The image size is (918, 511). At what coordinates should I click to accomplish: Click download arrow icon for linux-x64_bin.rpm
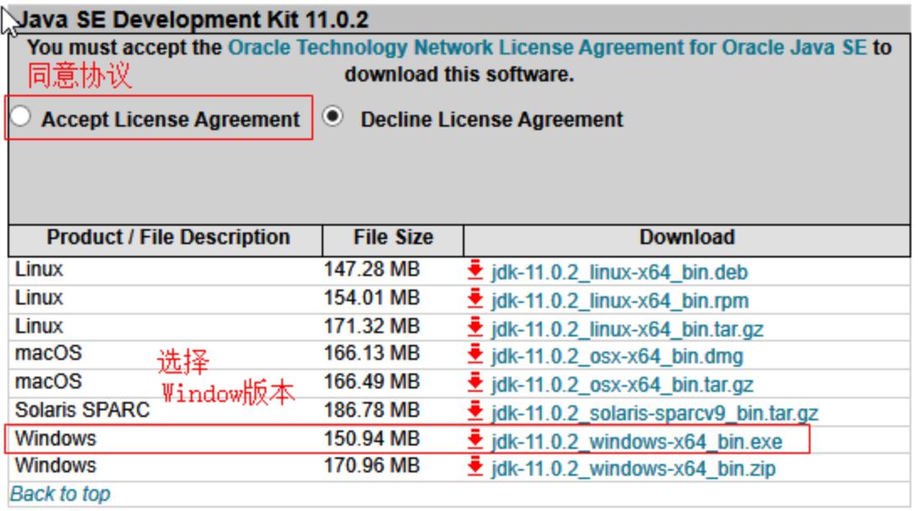[475, 300]
